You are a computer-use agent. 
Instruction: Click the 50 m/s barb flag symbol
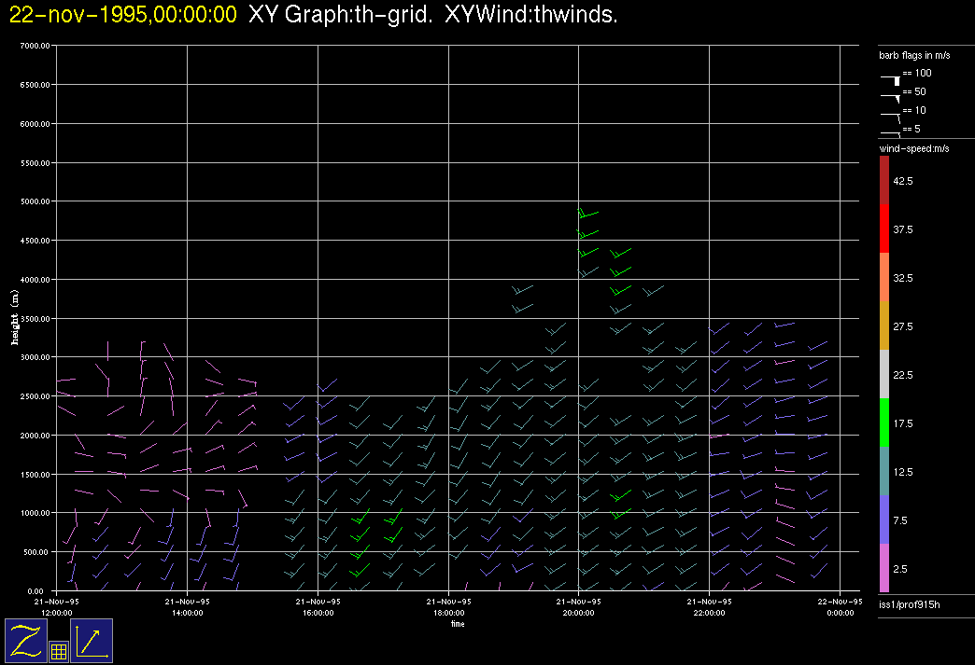892,94
